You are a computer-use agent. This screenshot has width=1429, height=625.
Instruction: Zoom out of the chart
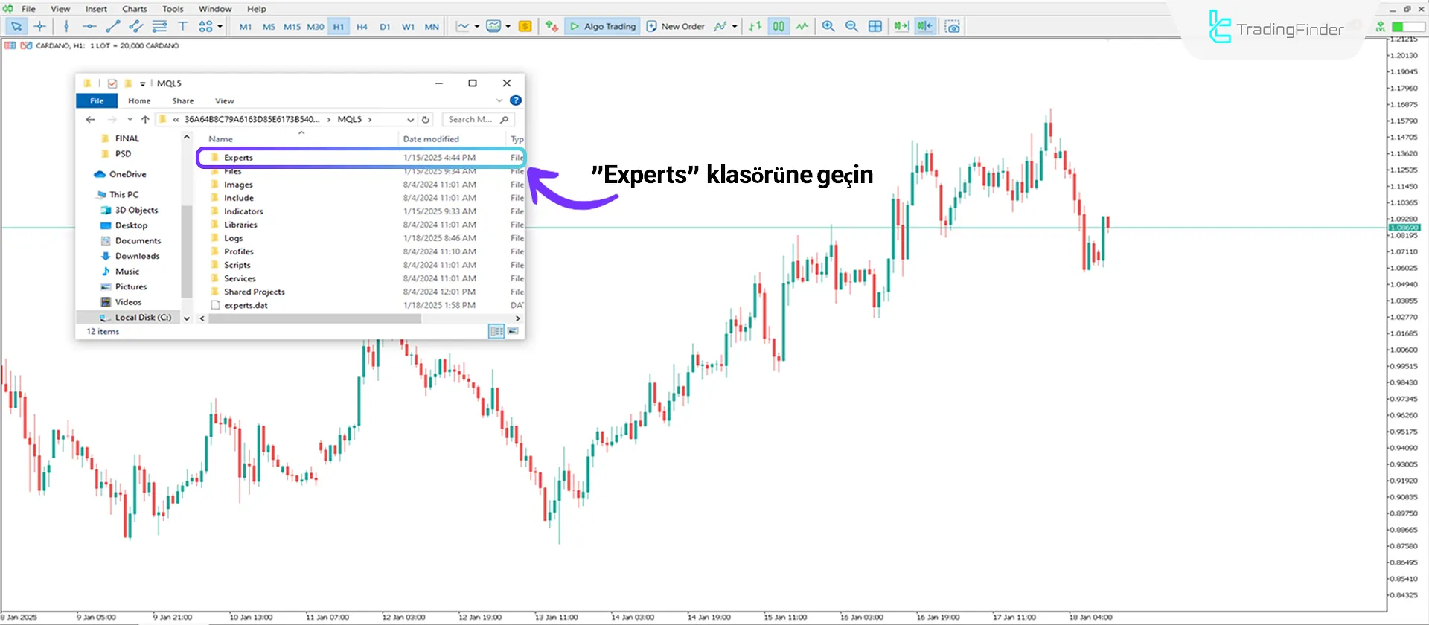tap(851, 26)
